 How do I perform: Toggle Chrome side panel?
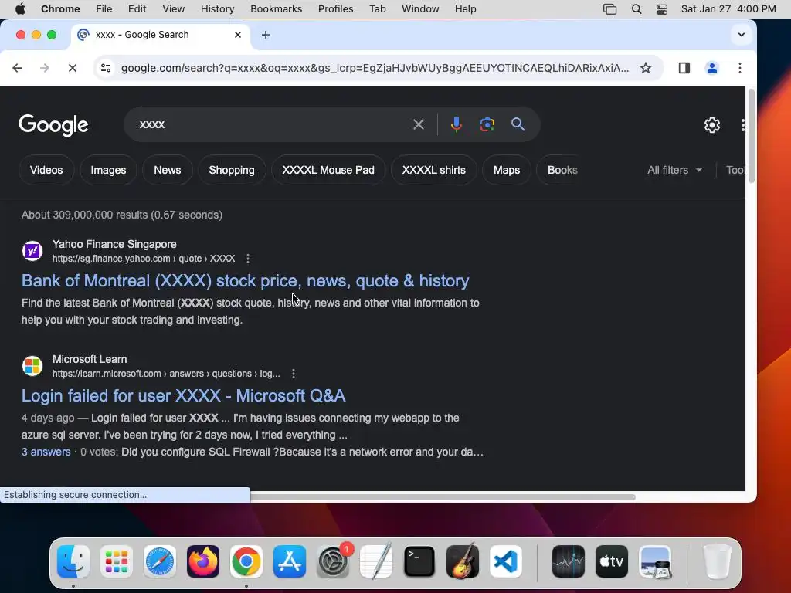(684, 68)
